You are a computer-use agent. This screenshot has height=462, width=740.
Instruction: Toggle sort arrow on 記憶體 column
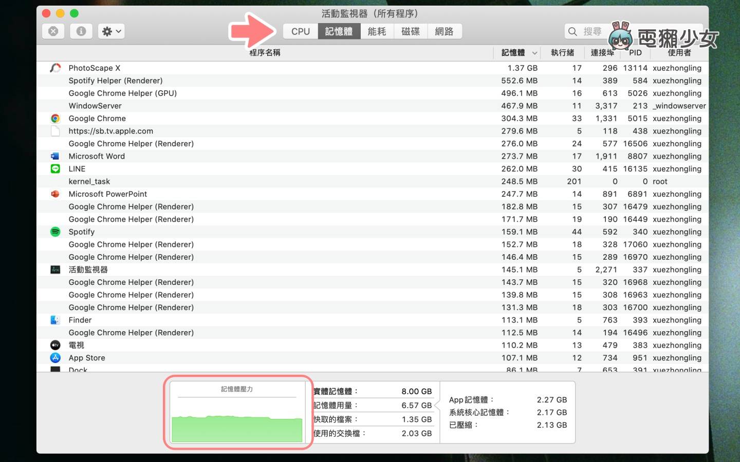pos(534,53)
